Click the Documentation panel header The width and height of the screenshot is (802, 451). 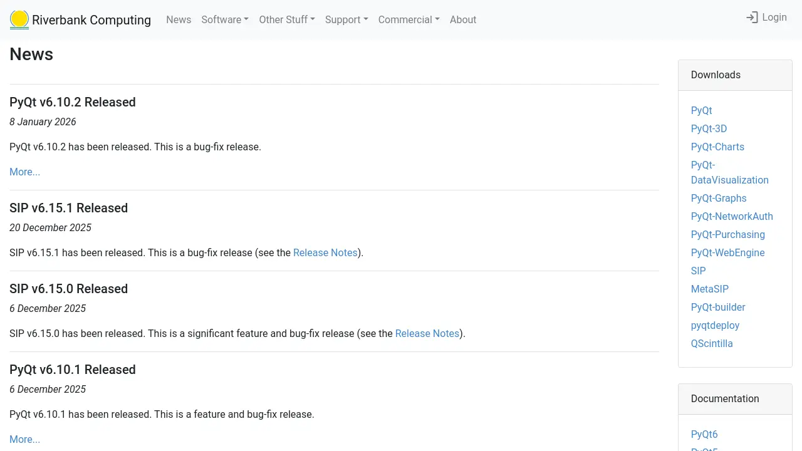735,399
